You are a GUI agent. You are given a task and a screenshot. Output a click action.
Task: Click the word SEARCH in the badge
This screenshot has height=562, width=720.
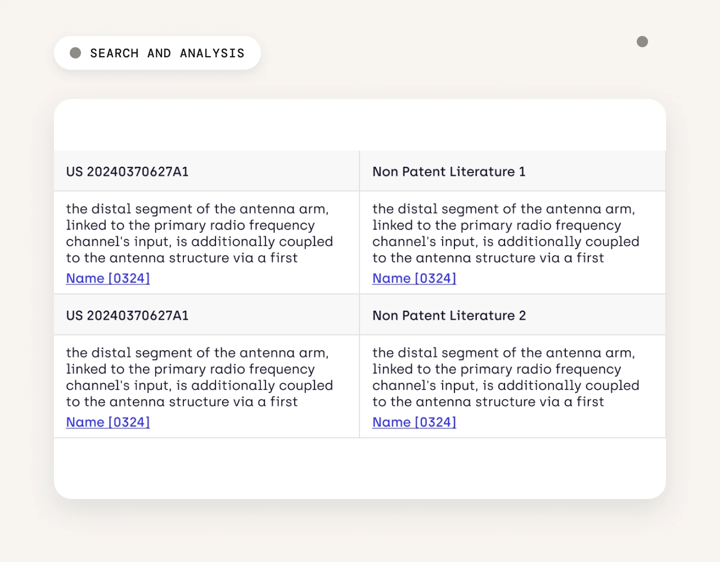tap(114, 53)
